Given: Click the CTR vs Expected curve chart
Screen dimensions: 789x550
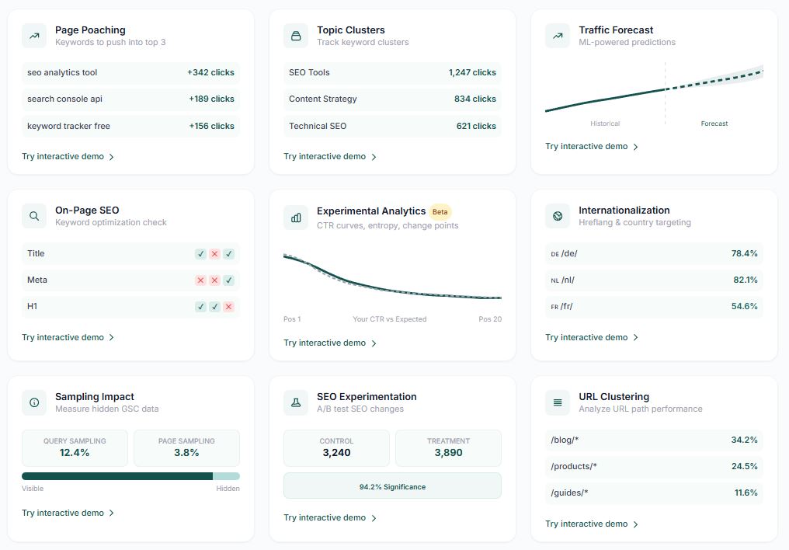Looking at the screenshot, I should [x=392, y=277].
